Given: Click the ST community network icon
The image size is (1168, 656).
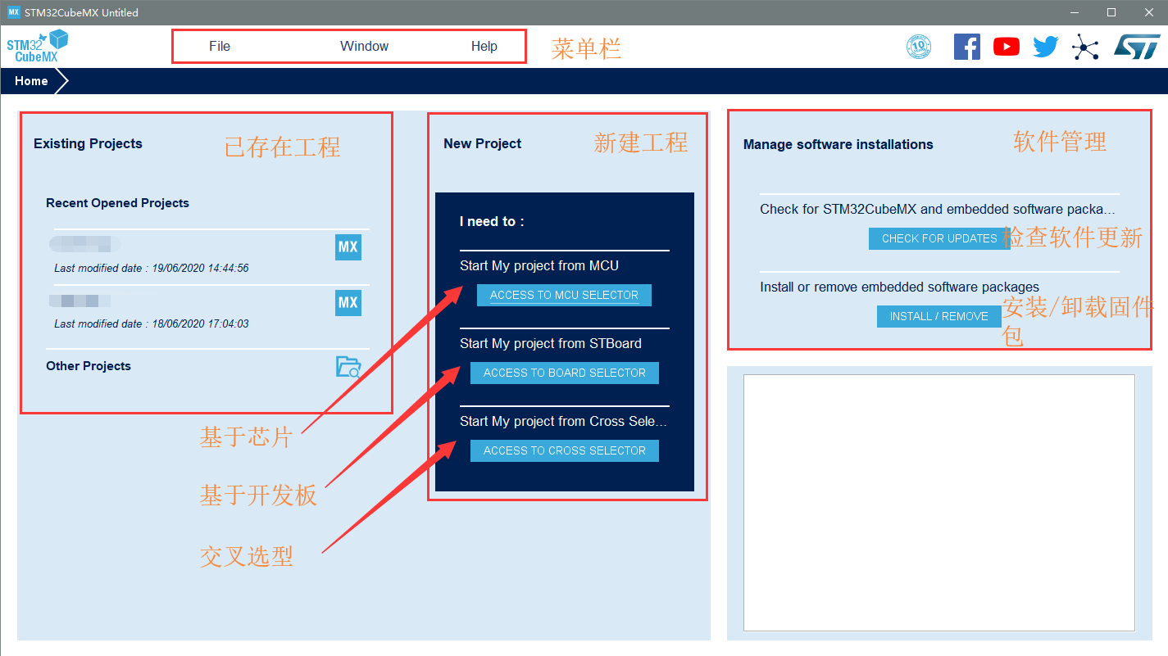Looking at the screenshot, I should [x=1085, y=48].
